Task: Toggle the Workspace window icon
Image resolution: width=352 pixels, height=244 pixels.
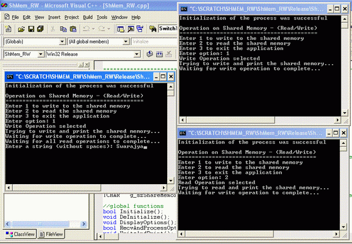Action: click(121, 29)
